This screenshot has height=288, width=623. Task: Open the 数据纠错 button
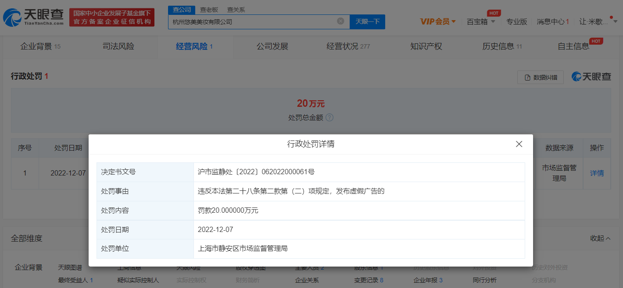click(x=540, y=77)
